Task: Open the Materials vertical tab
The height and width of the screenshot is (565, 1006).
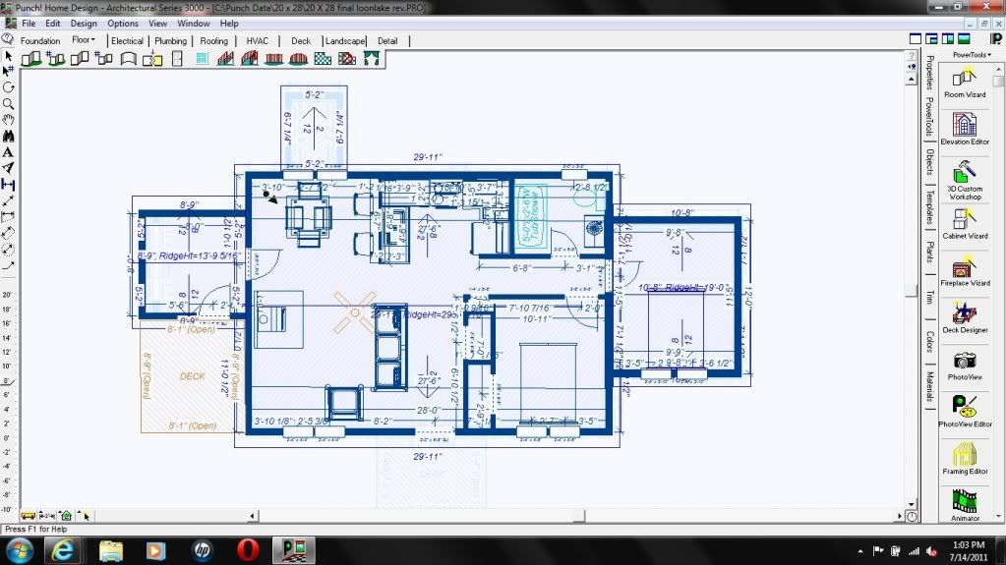Action: (929, 387)
